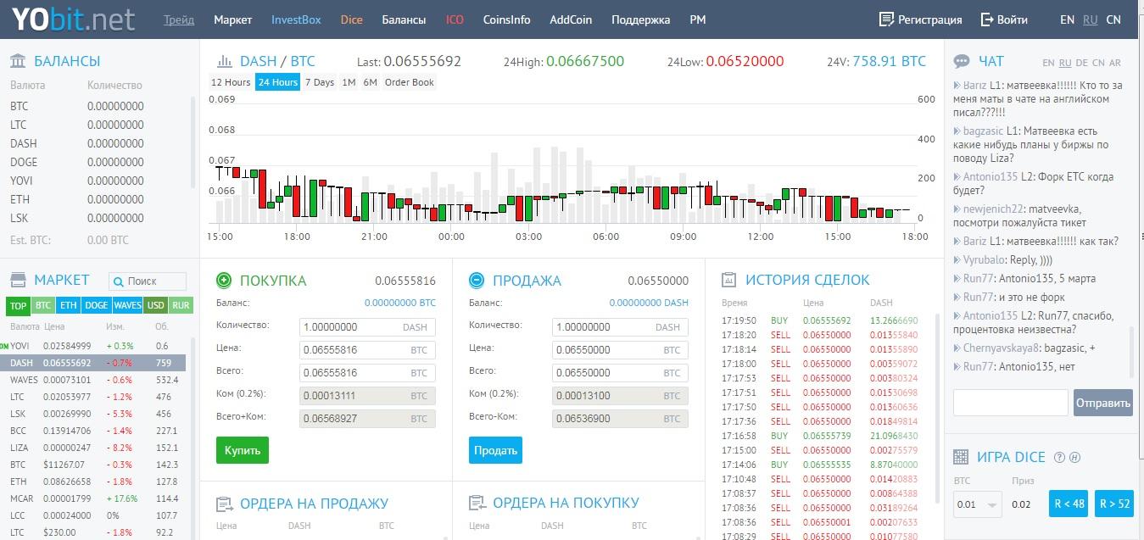
Task: Open Dice in the top menu
Action: coord(351,19)
